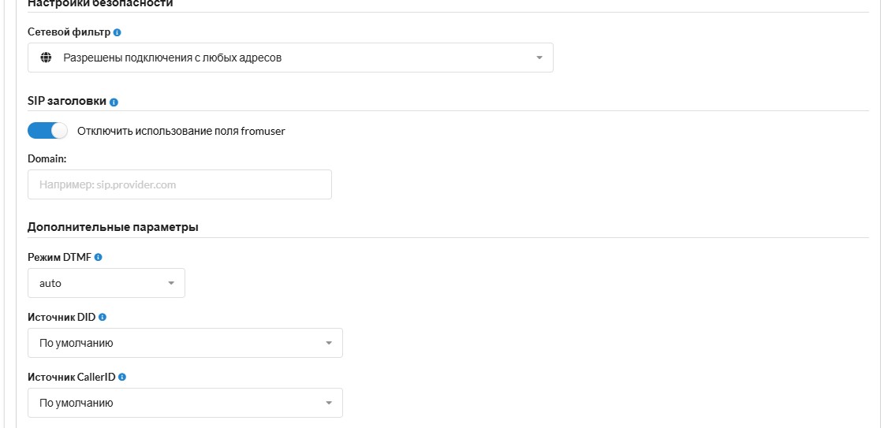Click info icon beside Сетевой фильтр

coord(118,32)
